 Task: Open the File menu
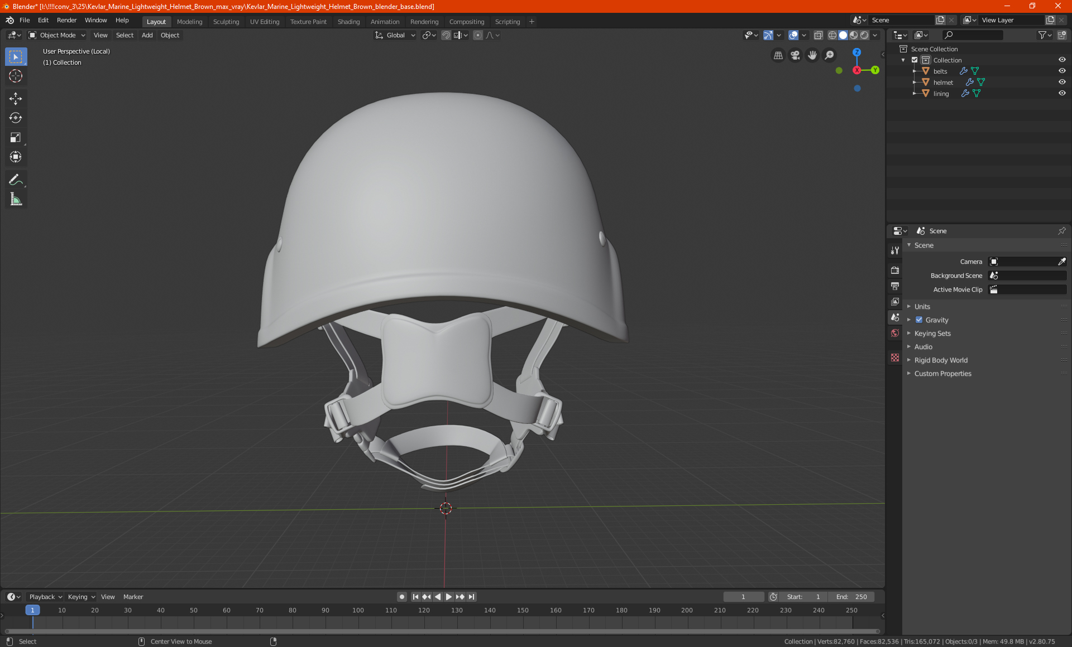[x=25, y=20]
